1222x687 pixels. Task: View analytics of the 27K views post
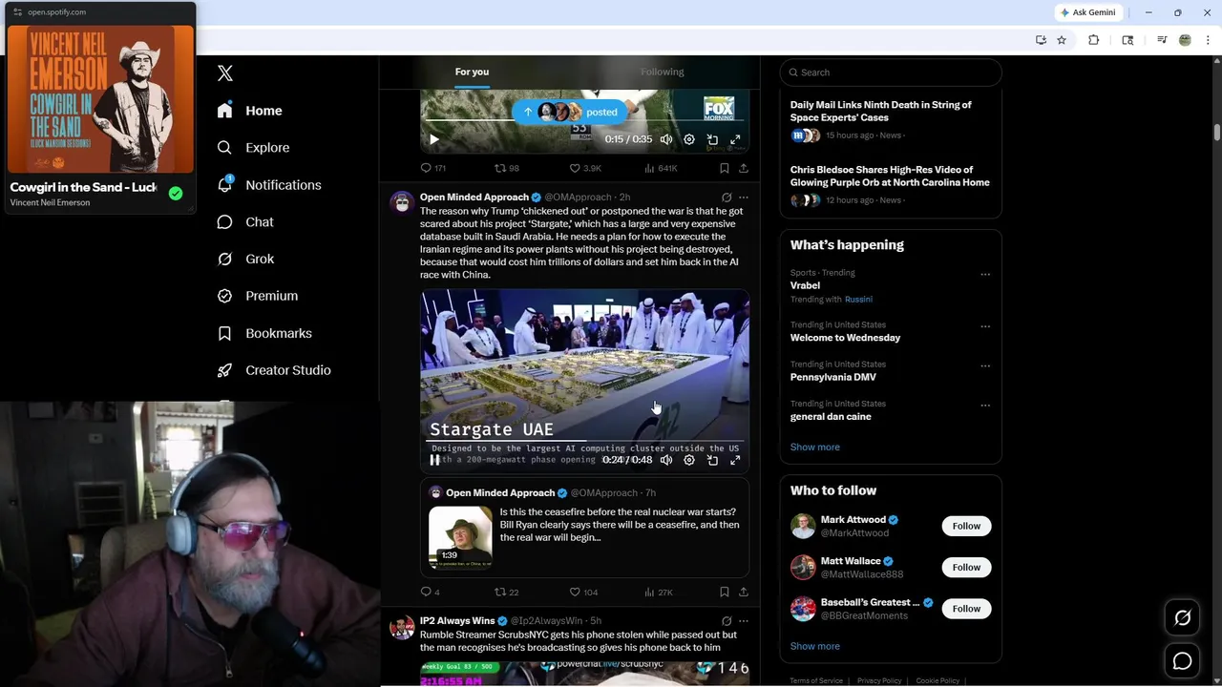pos(649,592)
